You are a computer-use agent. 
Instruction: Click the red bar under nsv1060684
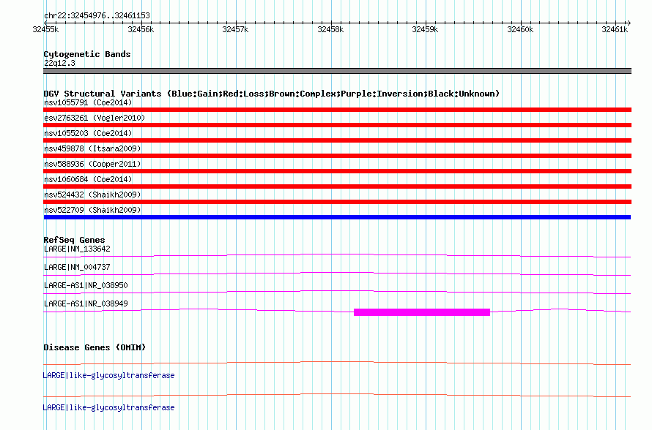click(337, 186)
